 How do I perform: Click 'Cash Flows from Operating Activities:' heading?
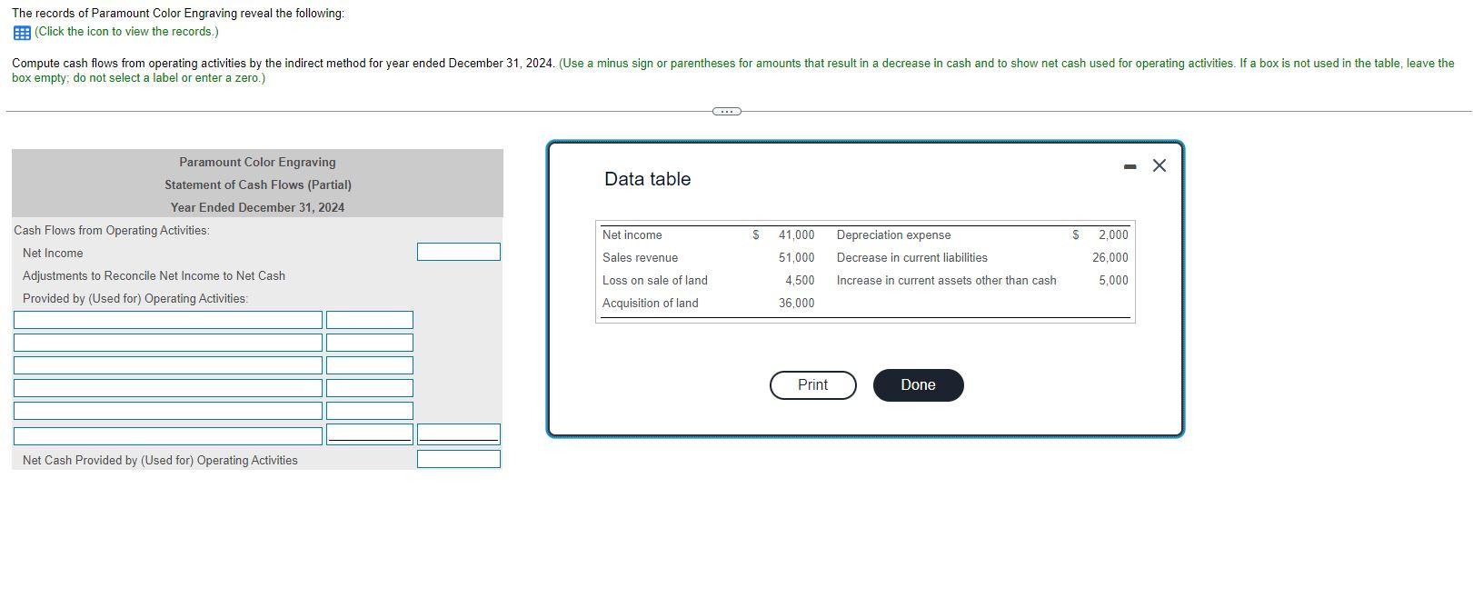[x=112, y=231]
